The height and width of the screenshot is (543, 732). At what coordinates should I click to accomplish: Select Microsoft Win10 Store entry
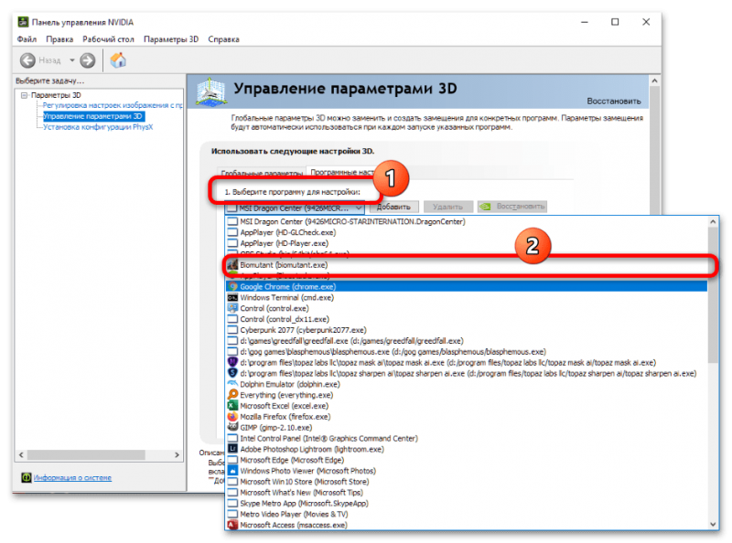tap(467, 482)
